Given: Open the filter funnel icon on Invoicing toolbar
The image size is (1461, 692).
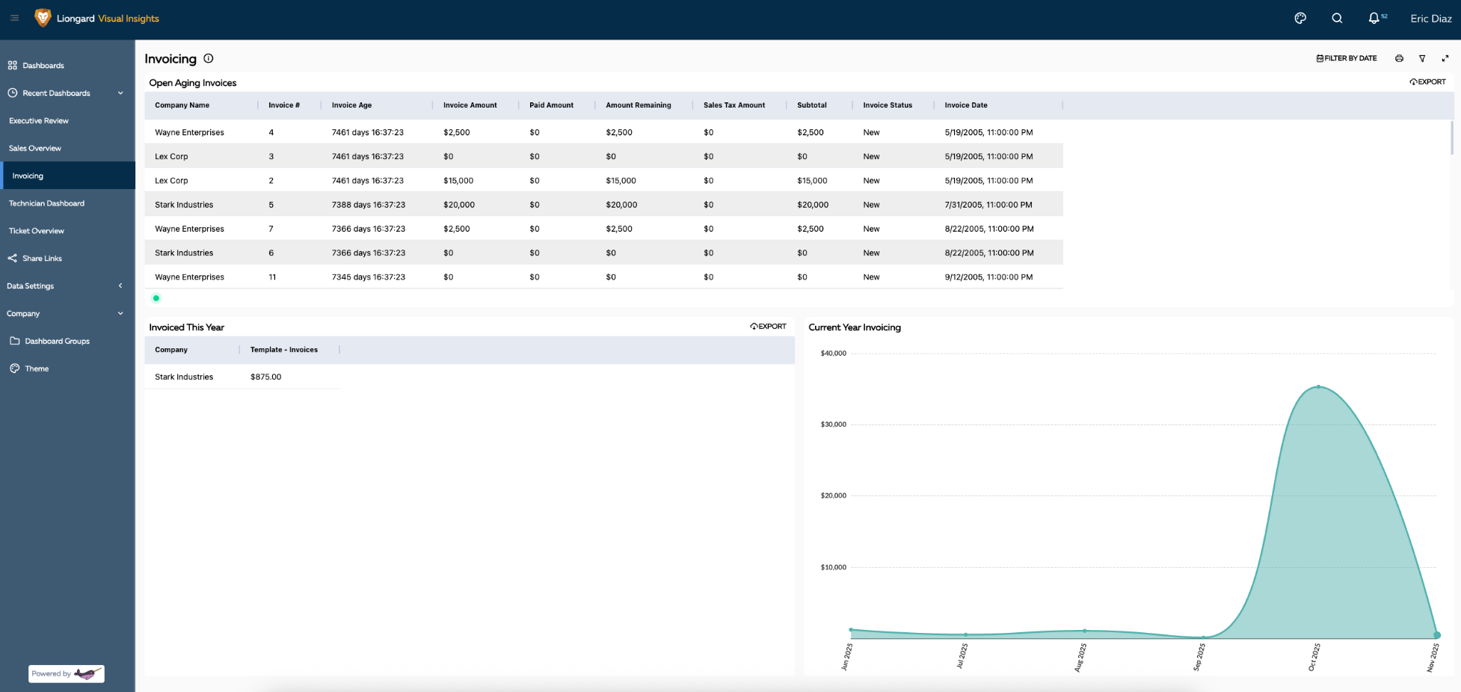Looking at the screenshot, I should point(1423,58).
